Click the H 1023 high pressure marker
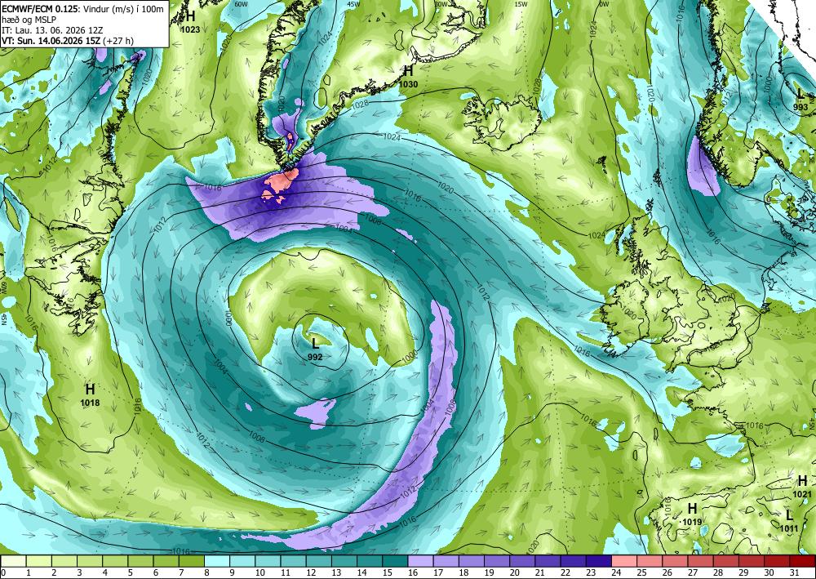 [x=190, y=22]
